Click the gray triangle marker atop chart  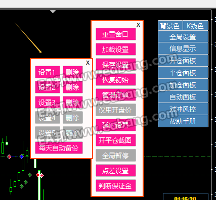[x=53, y=12]
